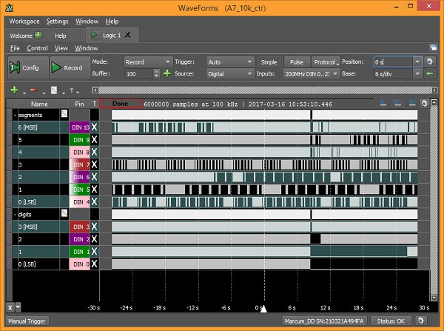Viewport: 444px width, 331px height.
Task: Open the Mode dropdown showing Record
Action: click(147, 61)
